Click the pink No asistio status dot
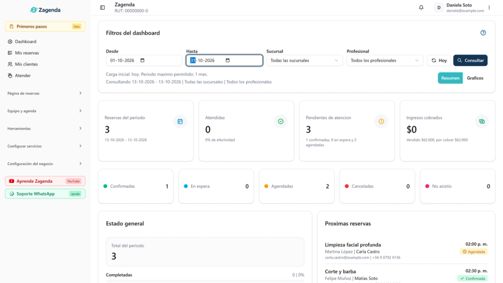 427,186
